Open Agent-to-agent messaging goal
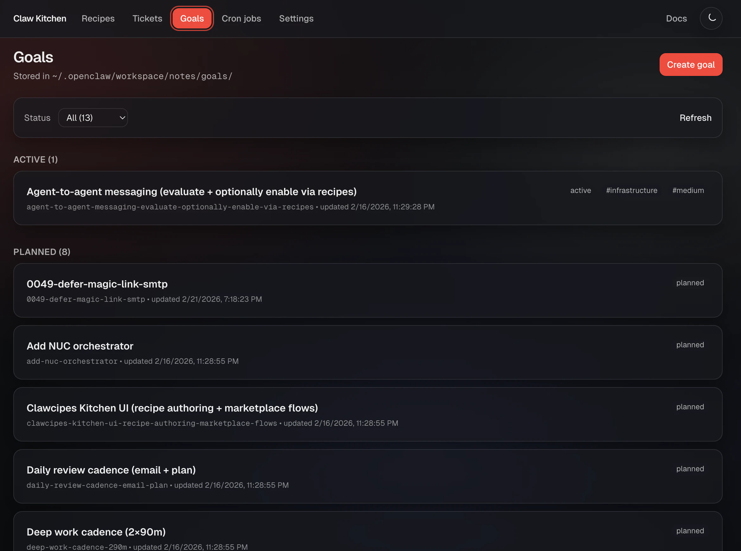This screenshot has width=741, height=551. (191, 192)
